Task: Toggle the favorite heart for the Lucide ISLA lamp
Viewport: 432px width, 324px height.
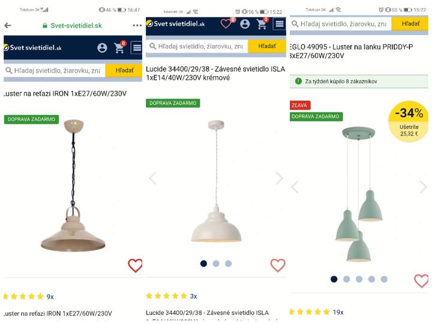Action: pyautogui.click(x=278, y=265)
